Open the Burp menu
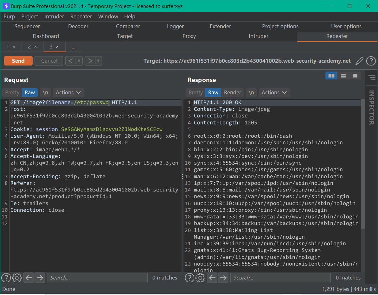This screenshot has width=378, height=295. pos(9,16)
